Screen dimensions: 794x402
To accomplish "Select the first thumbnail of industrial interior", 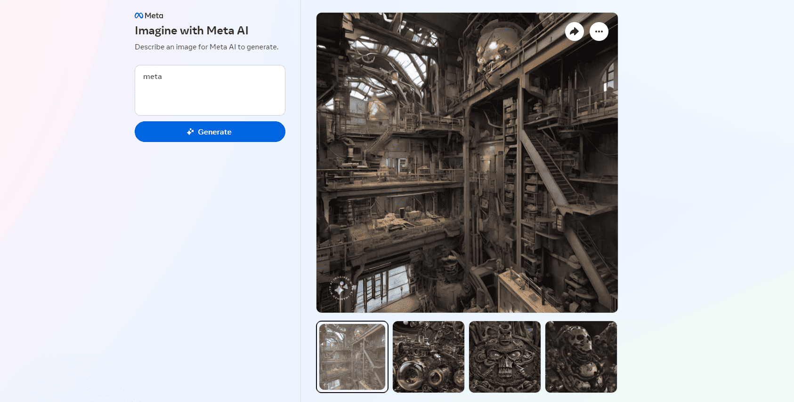I will click(352, 357).
